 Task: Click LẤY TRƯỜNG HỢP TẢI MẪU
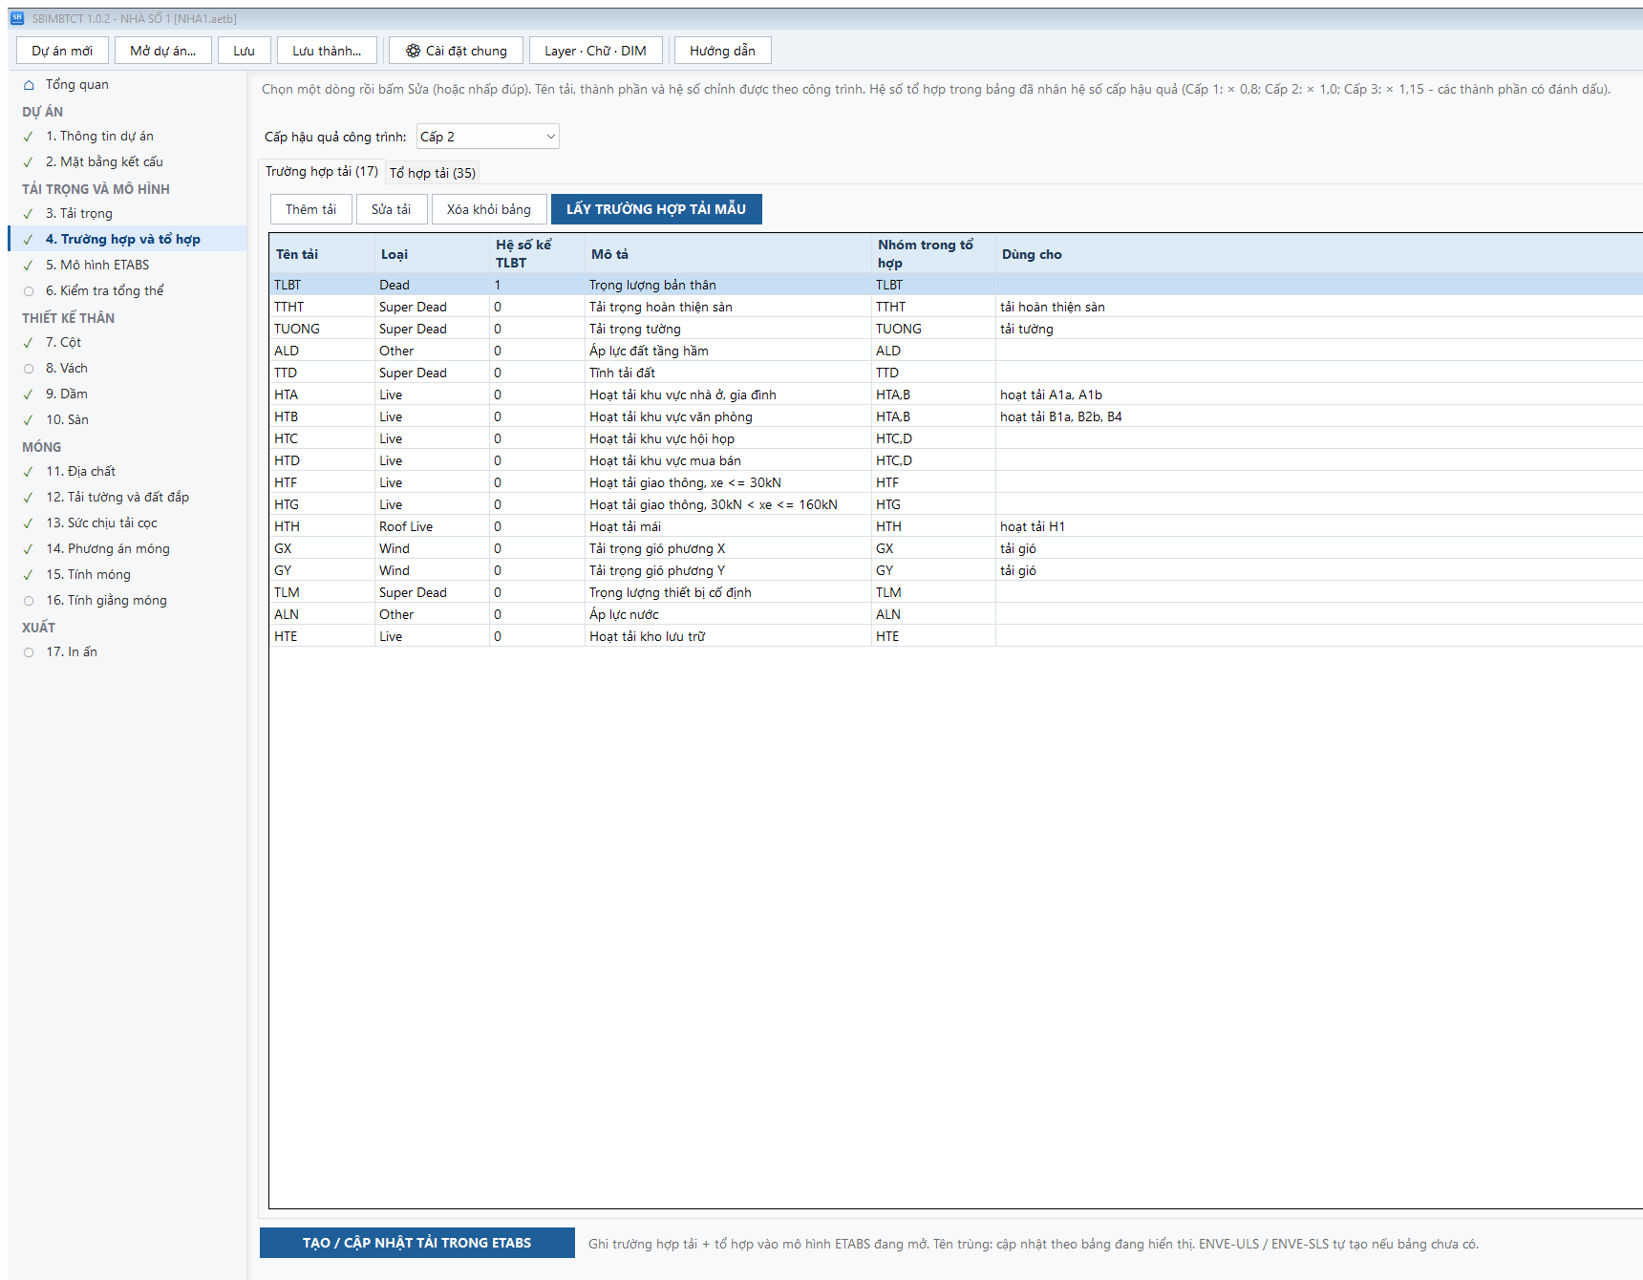[656, 209]
